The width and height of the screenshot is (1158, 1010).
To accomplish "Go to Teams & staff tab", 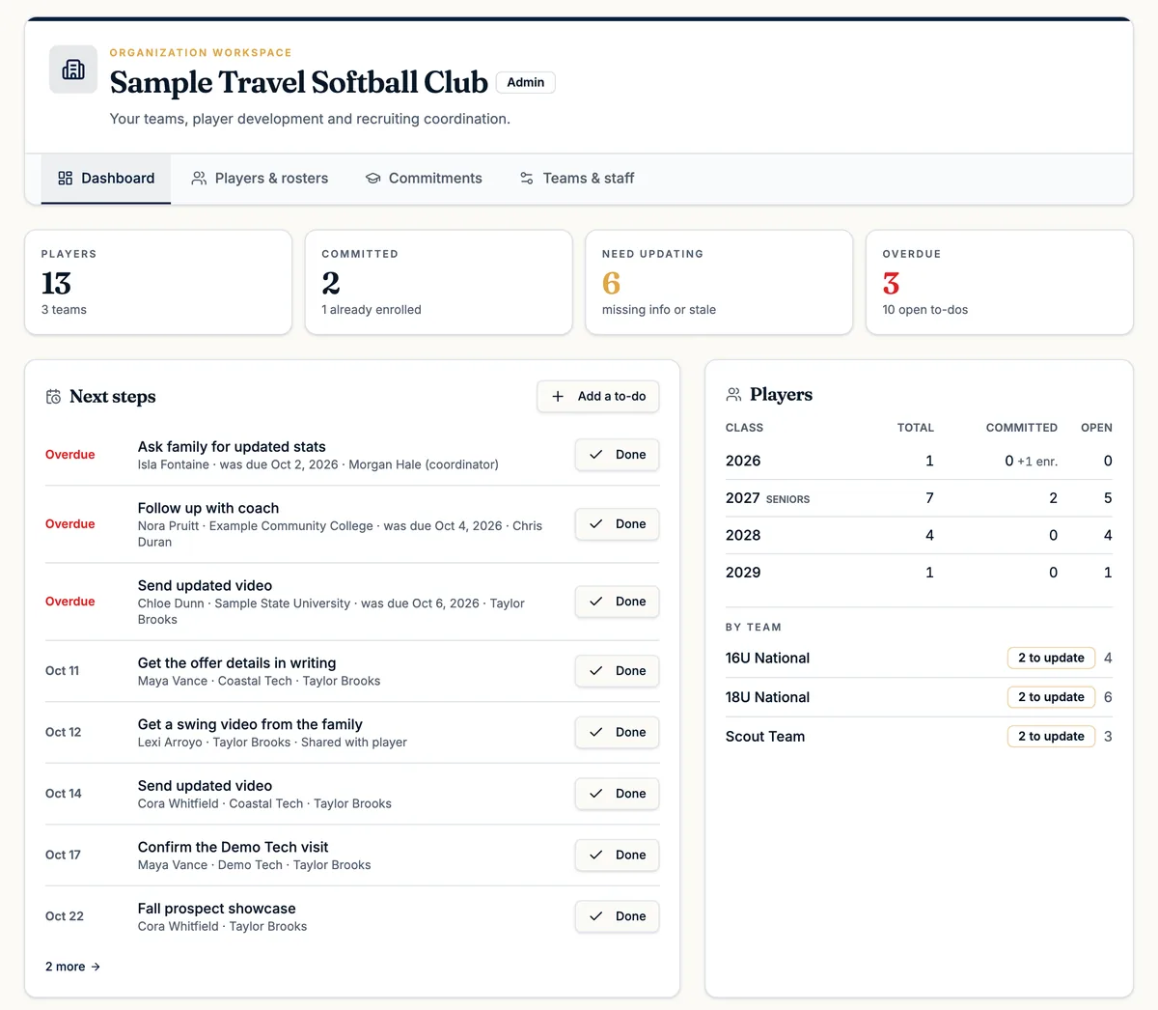I will coord(577,179).
